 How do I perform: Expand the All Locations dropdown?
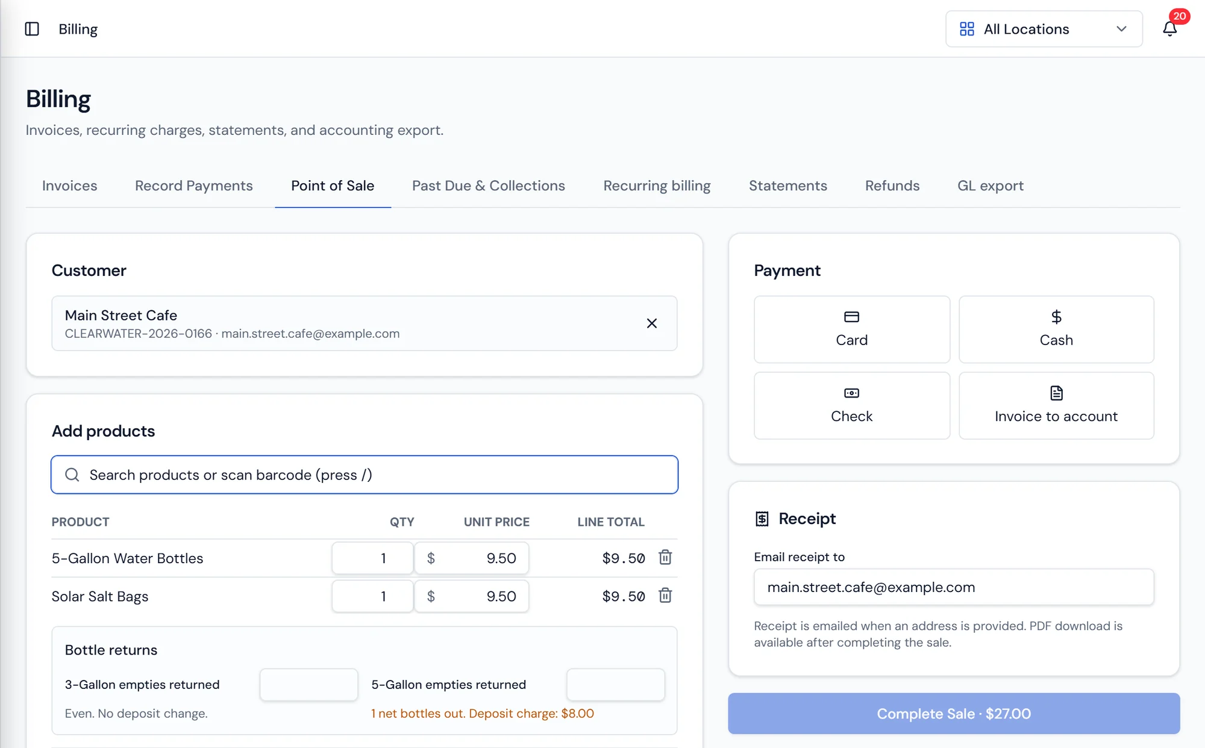click(1044, 29)
